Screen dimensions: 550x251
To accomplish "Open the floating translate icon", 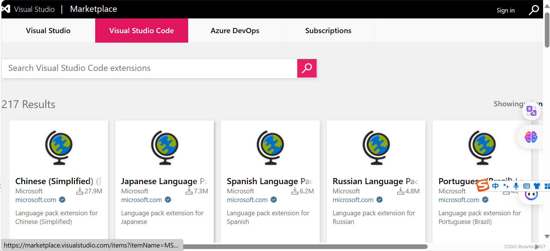I will click(x=531, y=111).
